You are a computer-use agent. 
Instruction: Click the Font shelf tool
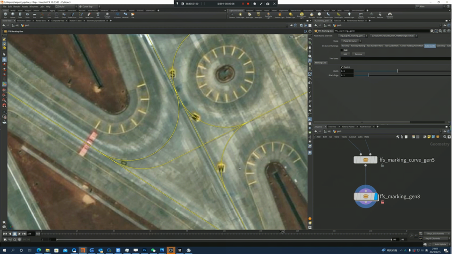(98, 15)
